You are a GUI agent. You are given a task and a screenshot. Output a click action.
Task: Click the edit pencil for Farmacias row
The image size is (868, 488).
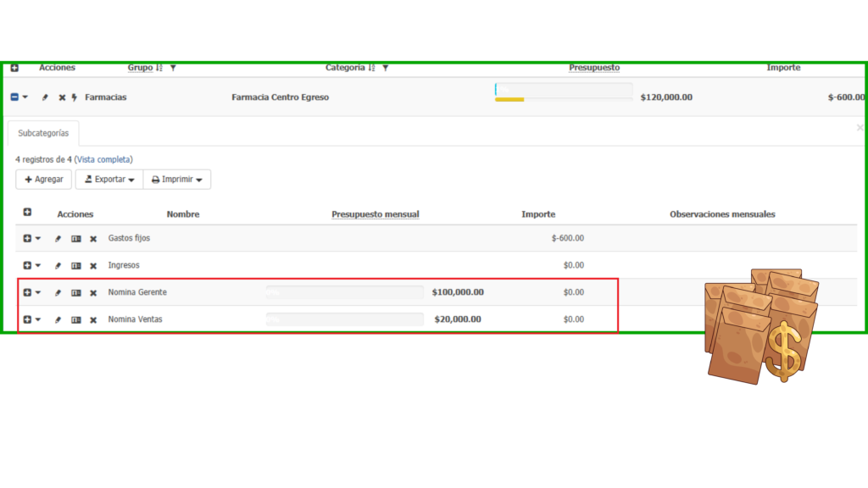[x=46, y=97]
